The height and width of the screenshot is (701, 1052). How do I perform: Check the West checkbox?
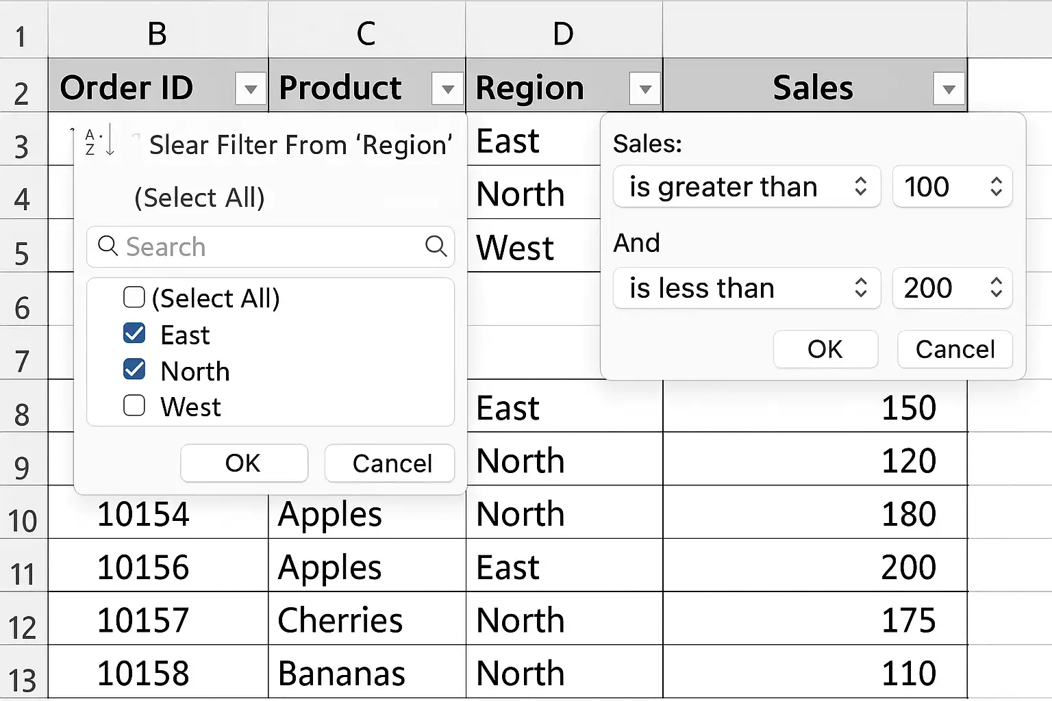point(134,406)
